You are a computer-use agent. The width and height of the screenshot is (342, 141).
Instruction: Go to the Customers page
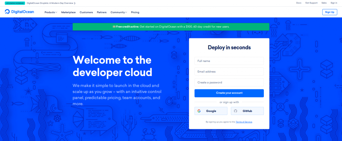pos(86,12)
